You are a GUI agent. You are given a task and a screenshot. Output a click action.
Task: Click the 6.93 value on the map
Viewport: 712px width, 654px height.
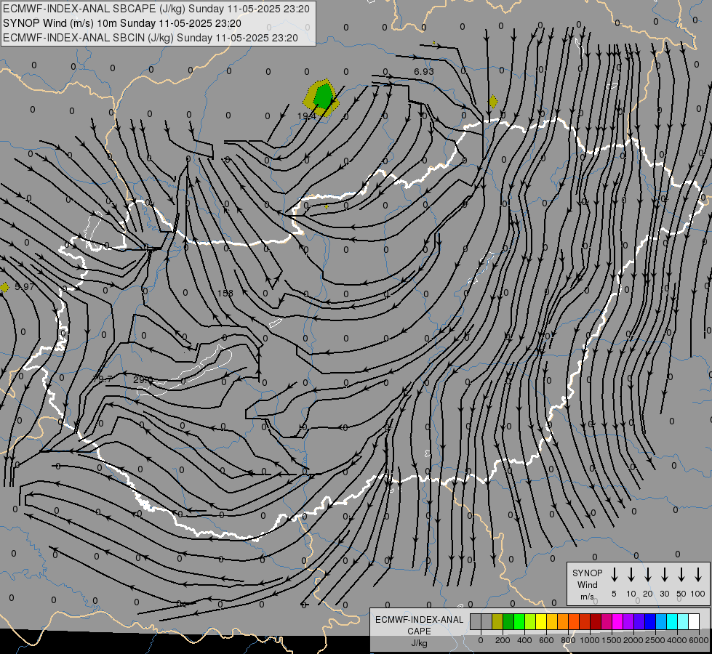coord(424,72)
